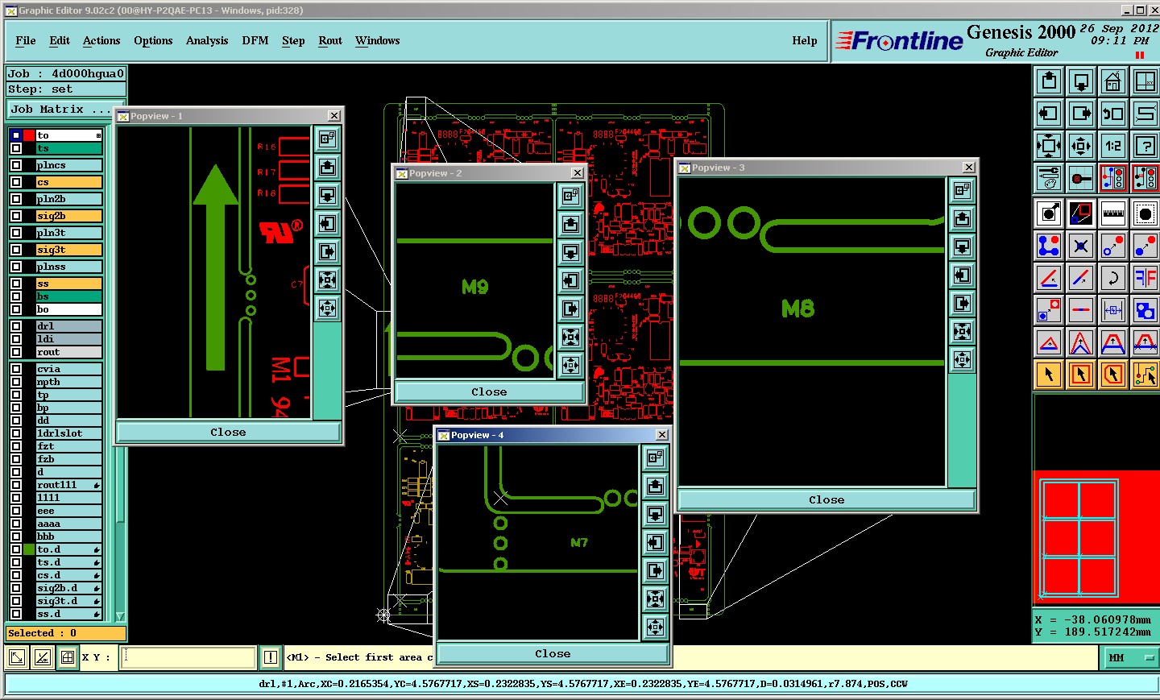Click the 1:2 scale icon

click(1113, 146)
